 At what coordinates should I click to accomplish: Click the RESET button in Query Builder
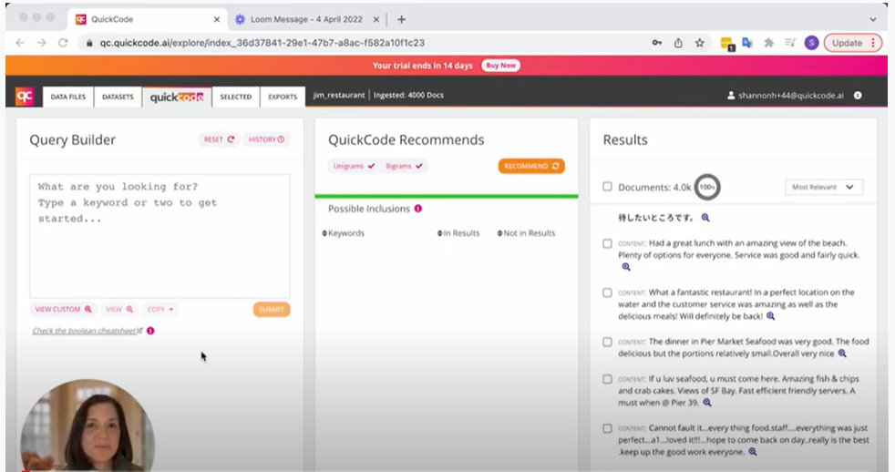219,139
